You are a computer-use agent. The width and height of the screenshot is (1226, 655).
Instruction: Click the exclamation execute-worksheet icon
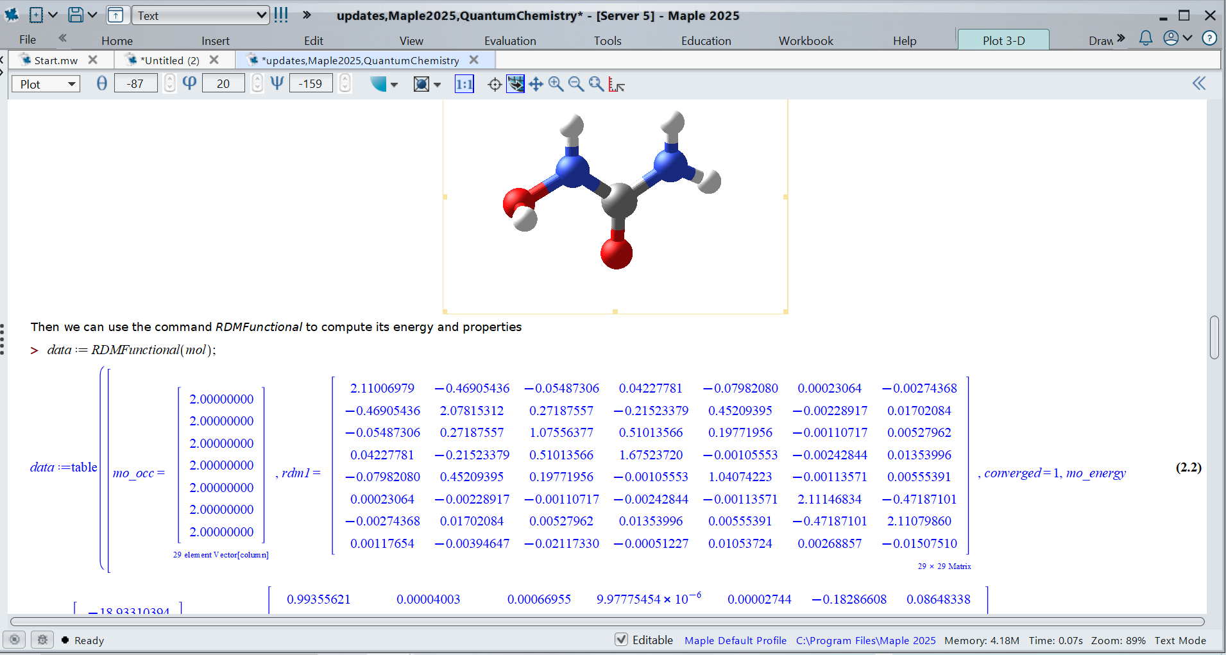pyautogui.click(x=280, y=13)
